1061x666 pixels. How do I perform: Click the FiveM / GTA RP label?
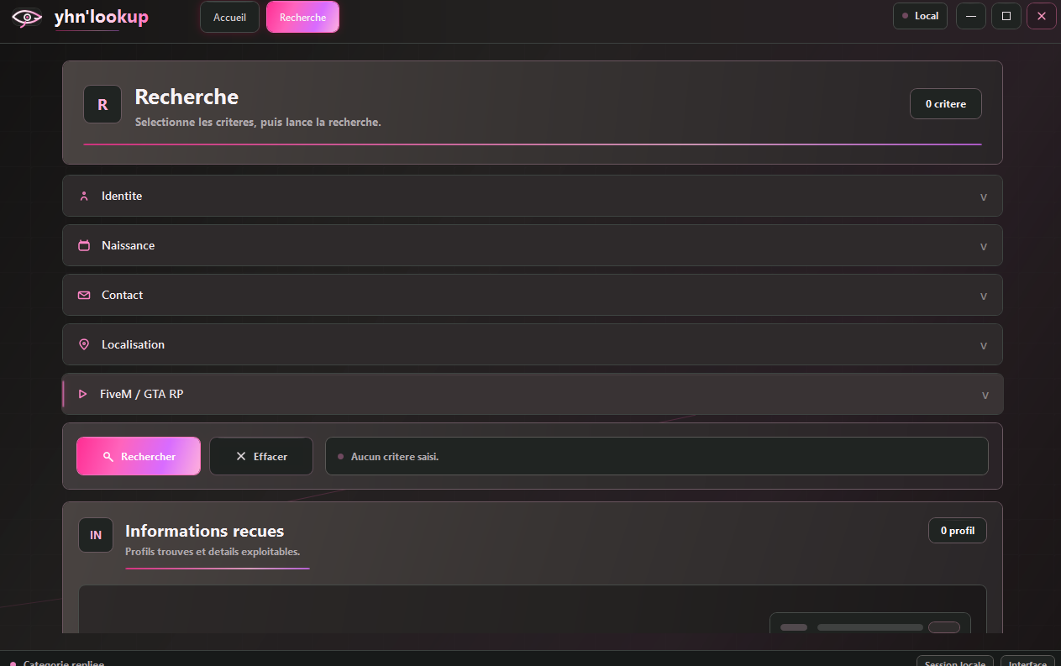pyautogui.click(x=141, y=393)
